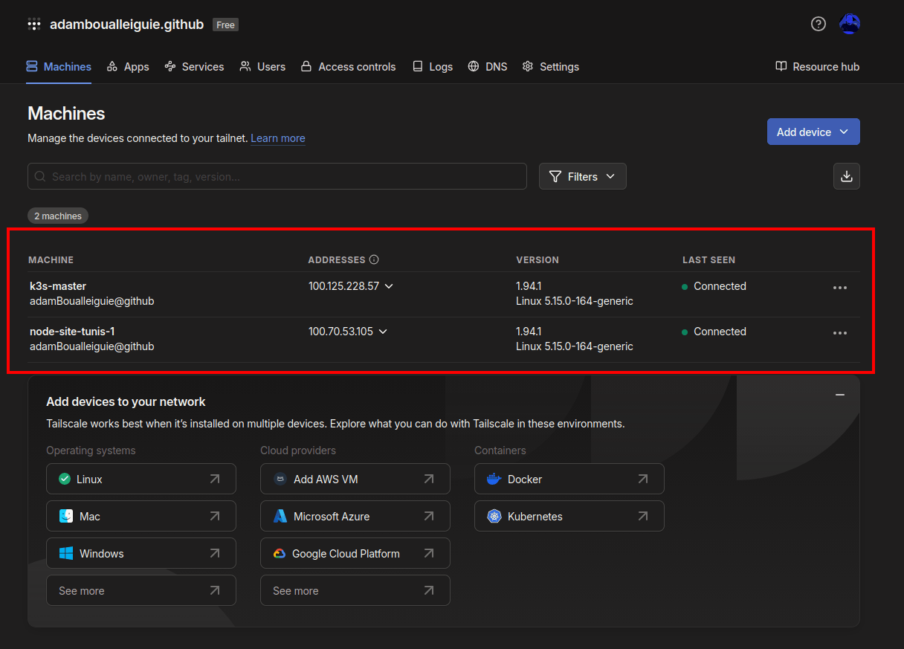Click the Kubernetes wheel icon
Screen dimensions: 904x649
(494, 516)
